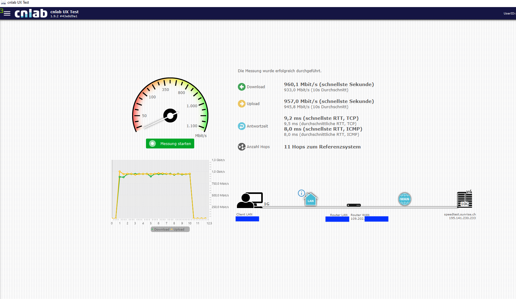
Task: Click the cnlab logo in header
Action: pyautogui.click(x=31, y=14)
